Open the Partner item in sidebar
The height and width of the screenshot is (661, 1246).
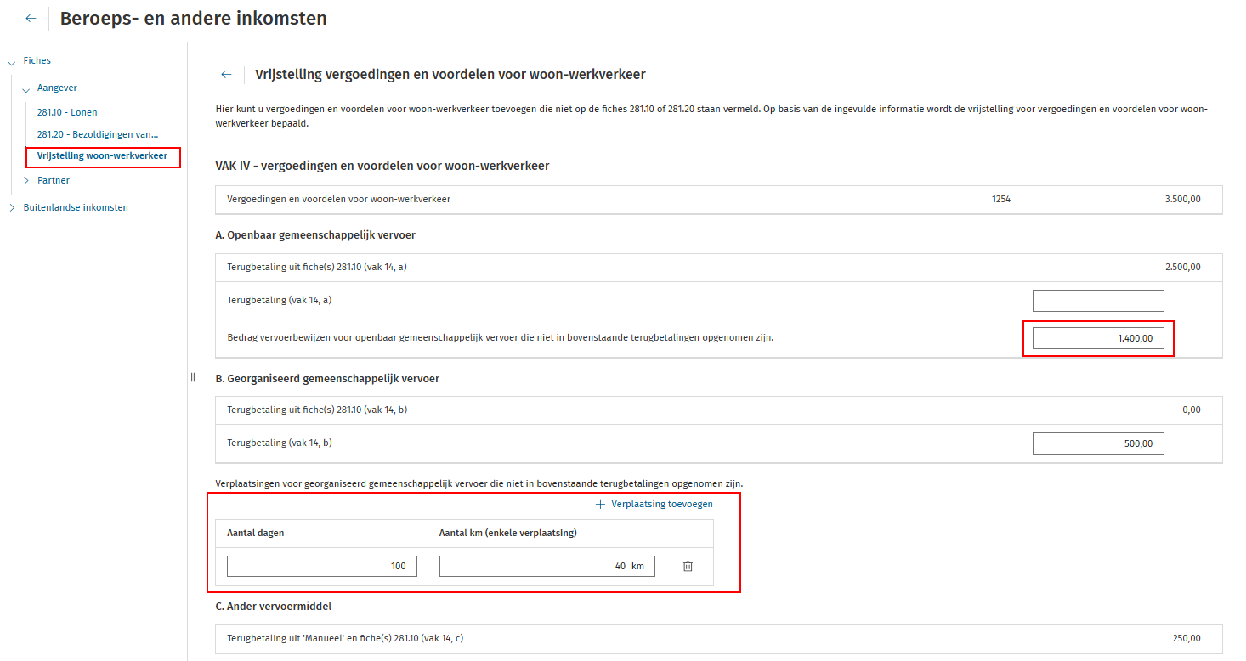[54, 180]
